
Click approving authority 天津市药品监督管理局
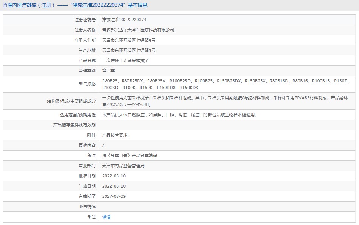point(123,166)
